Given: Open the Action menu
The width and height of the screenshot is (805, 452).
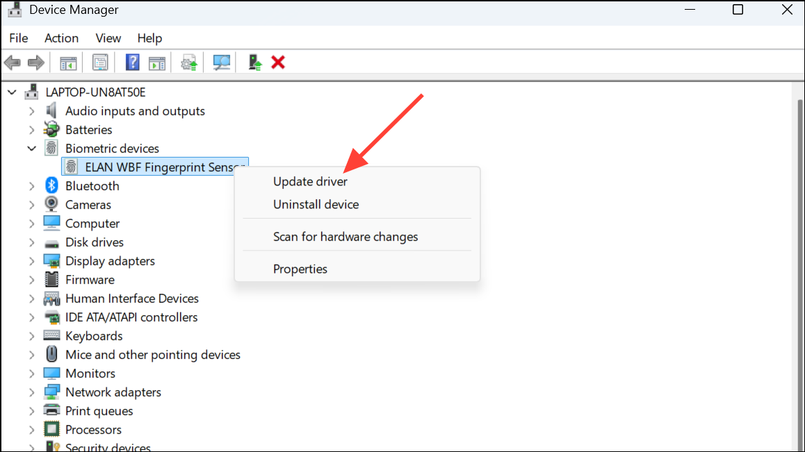Looking at the screenshot, I should point(62,38).
